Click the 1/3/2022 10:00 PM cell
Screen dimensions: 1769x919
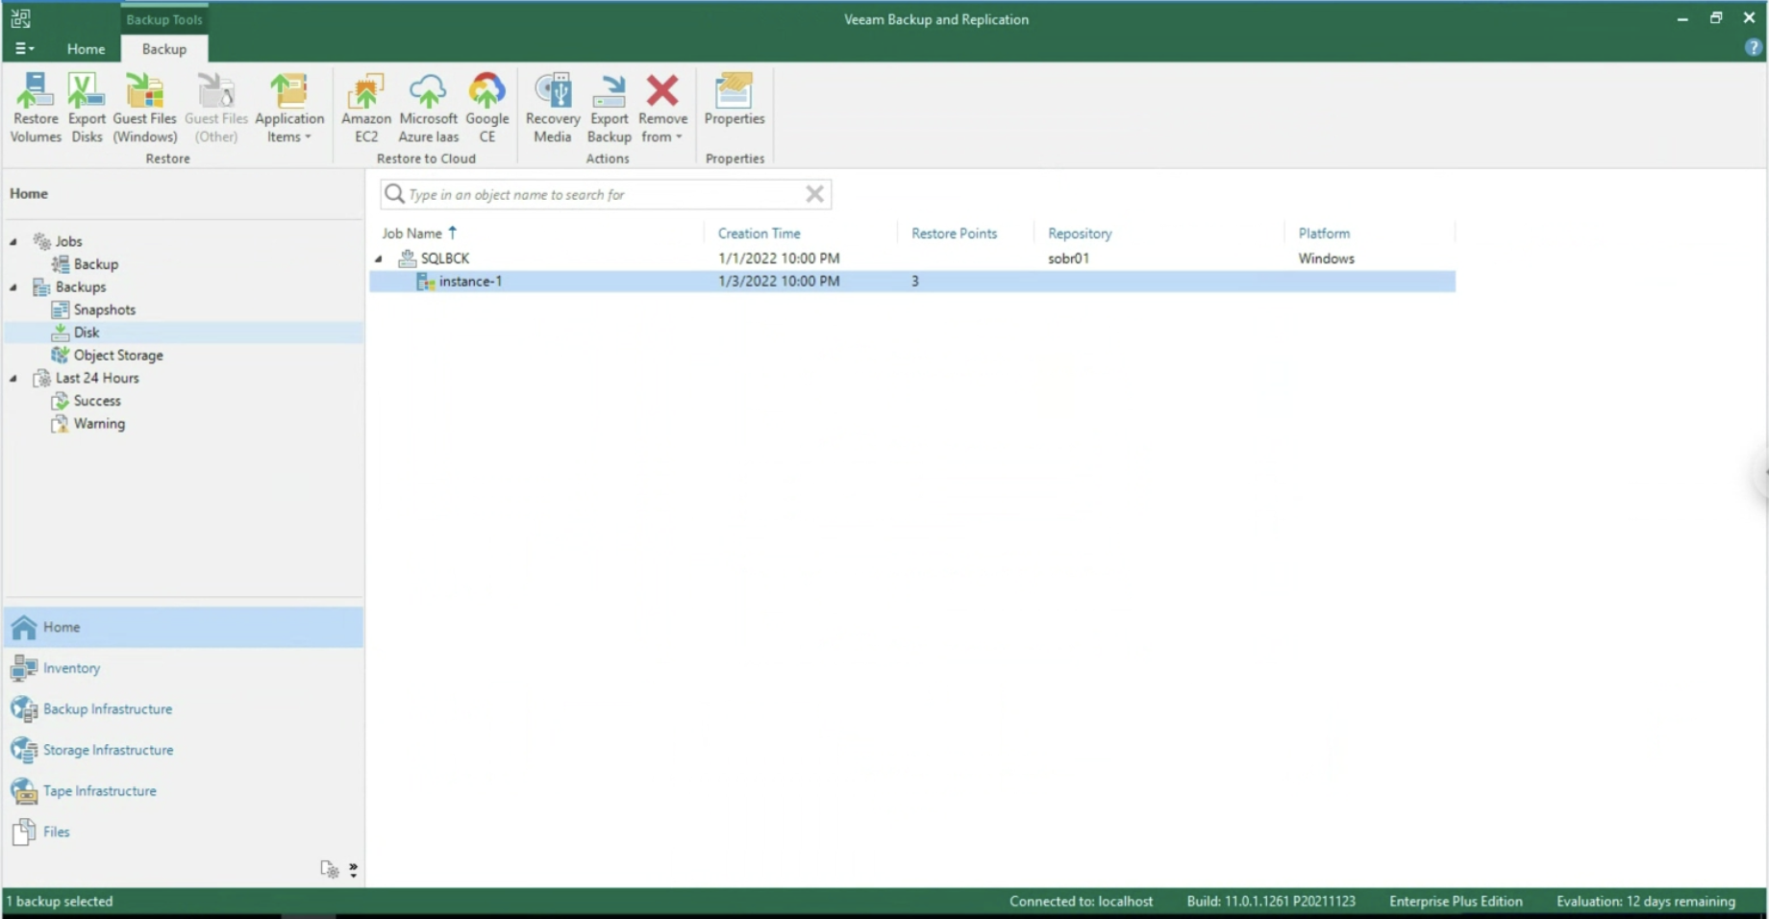(x=779, y=281)
